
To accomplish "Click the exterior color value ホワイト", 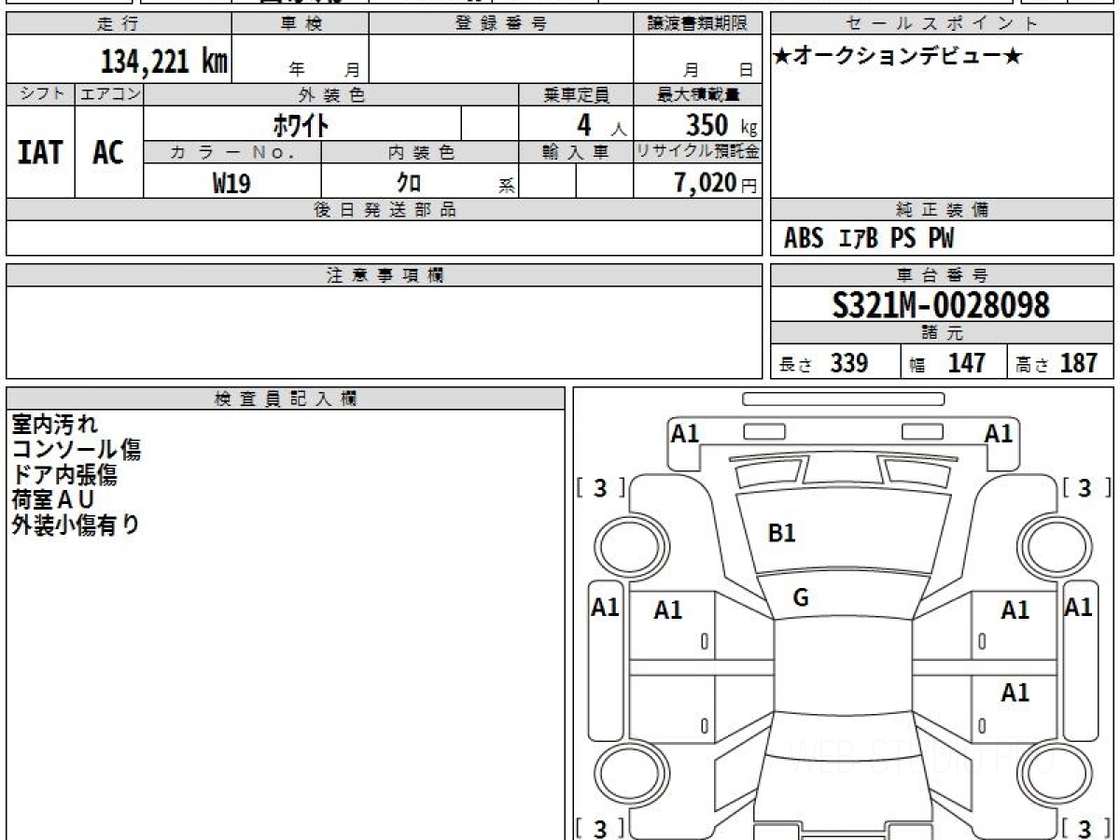I will [x=301, y=124].
